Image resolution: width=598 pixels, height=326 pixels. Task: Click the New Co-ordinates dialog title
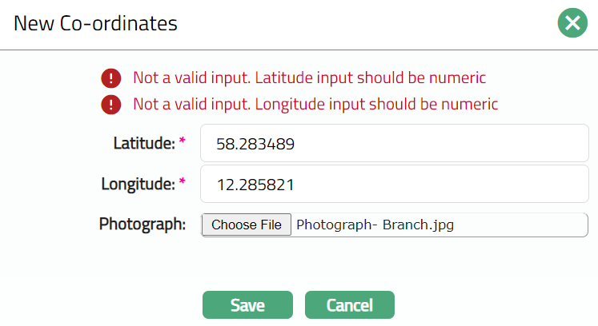[x=96, y=24]
